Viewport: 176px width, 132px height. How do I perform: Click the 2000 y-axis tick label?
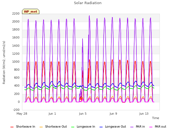click(x=16, y=21)
